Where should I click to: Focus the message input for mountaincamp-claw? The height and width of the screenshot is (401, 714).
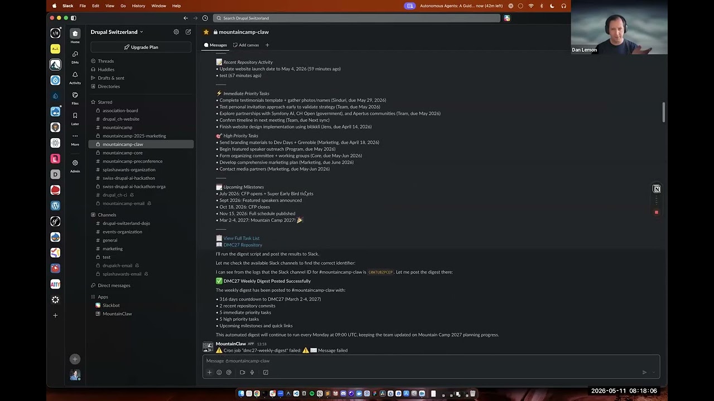click(x=431, y=361)
